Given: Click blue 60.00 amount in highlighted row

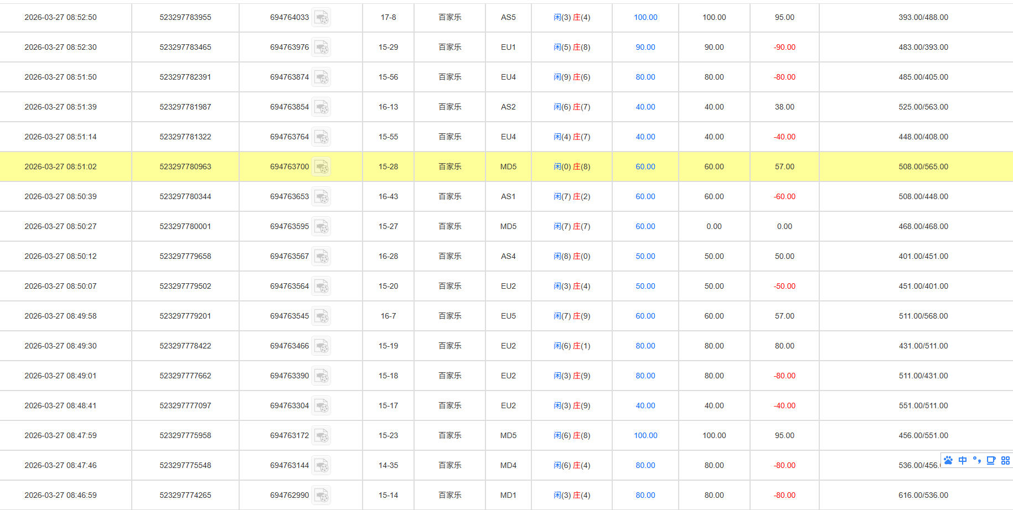Looking at the screenshot, I should tap(645, 167).
